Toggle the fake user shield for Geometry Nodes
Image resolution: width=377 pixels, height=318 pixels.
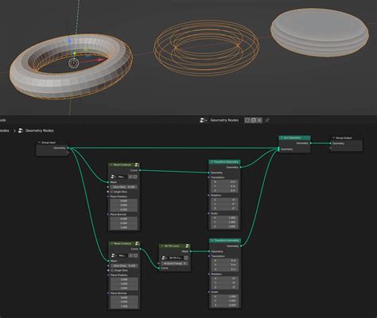click(x=247, y=120)
